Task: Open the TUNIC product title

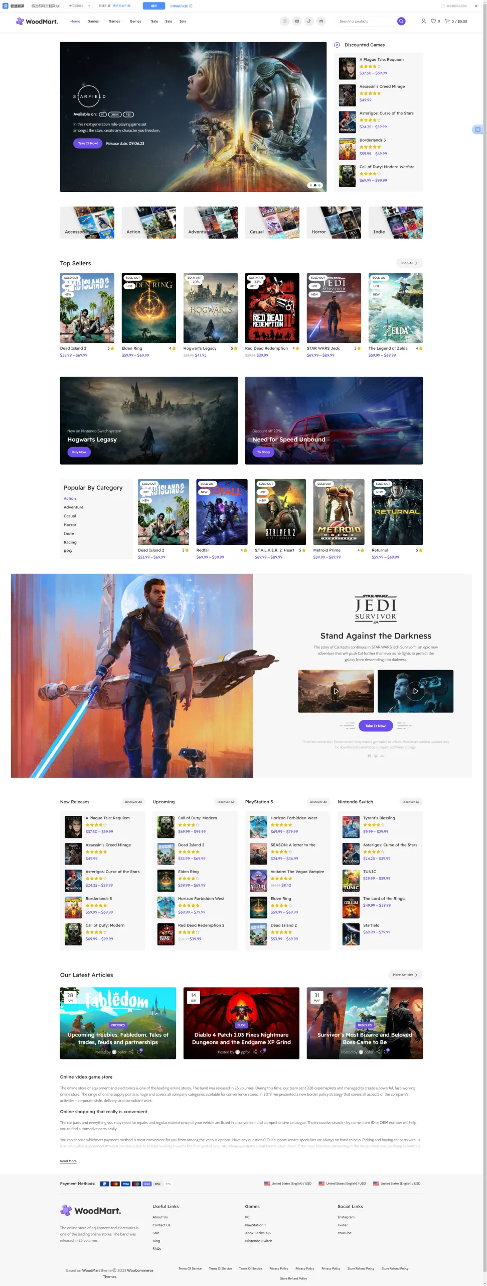Action: click(370, 872)
